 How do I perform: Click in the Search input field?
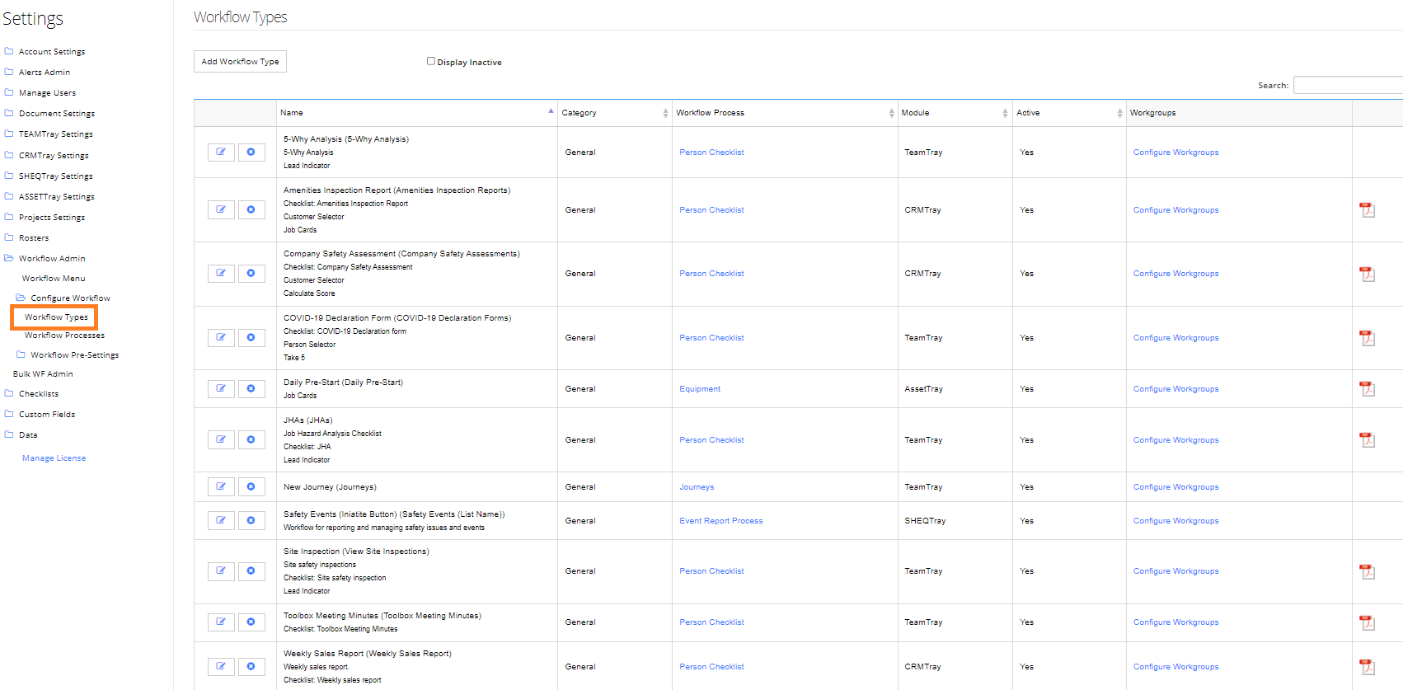pyautogui.click(x=1347, y=85)
